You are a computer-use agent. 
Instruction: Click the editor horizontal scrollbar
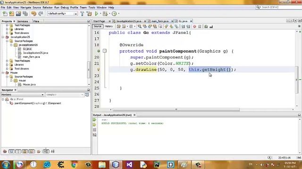176,109
